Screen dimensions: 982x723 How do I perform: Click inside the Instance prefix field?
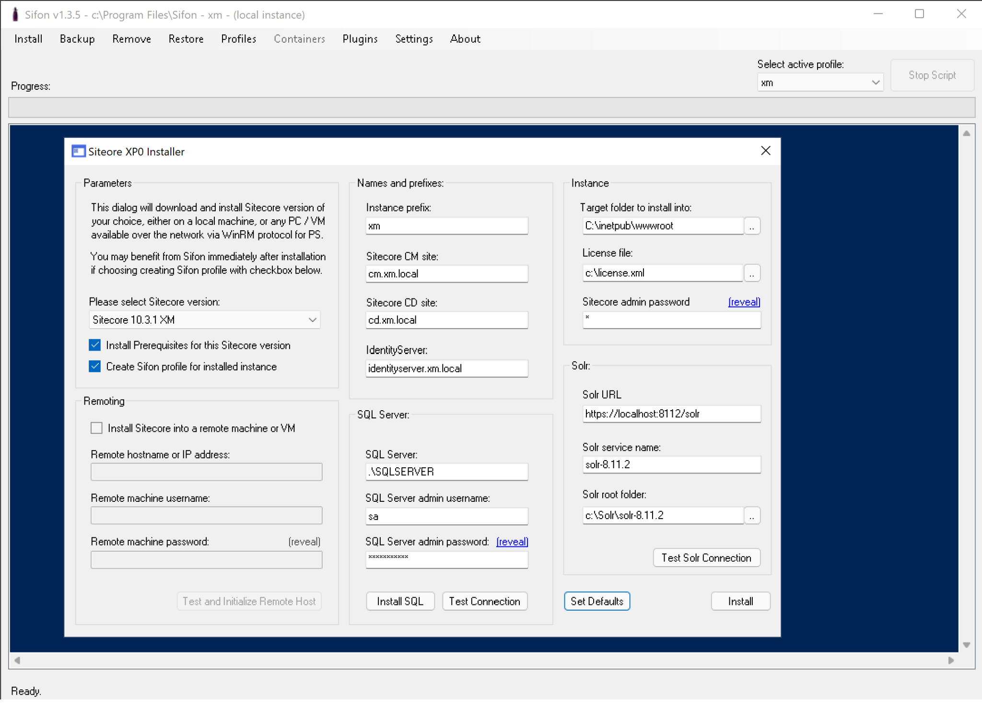click(x=446, y=225)
